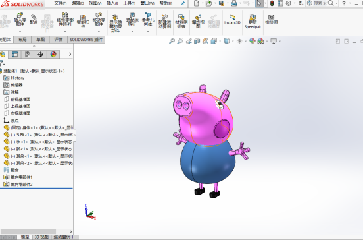The image size is (363, 240).
Task: Select the 传感器 sensors tree item
Action: [13, 85]
